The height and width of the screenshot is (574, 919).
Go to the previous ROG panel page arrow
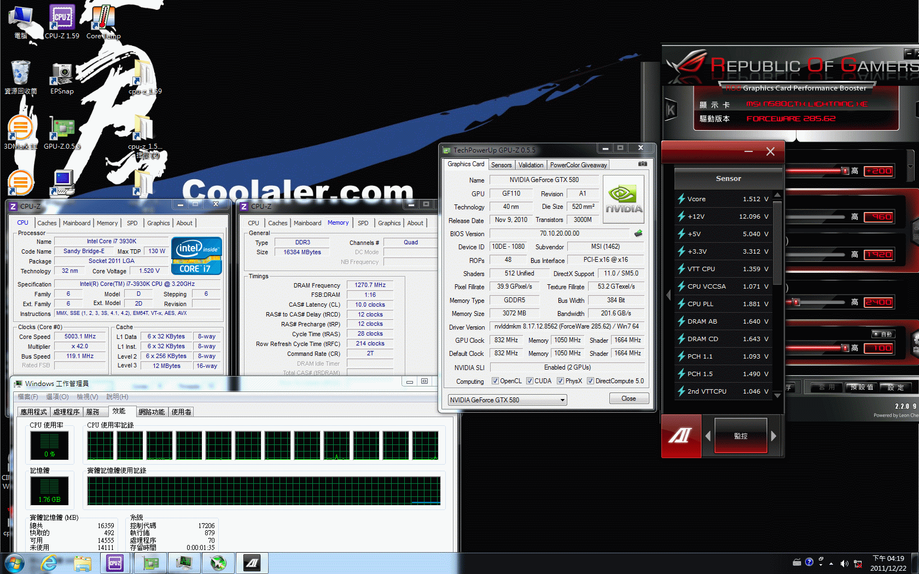pos(708,436)
